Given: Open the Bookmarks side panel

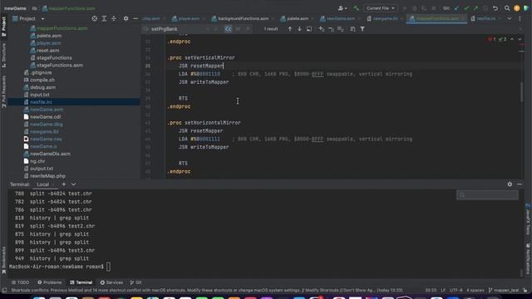Looking at the screenshot, I should tap(3, 260).
